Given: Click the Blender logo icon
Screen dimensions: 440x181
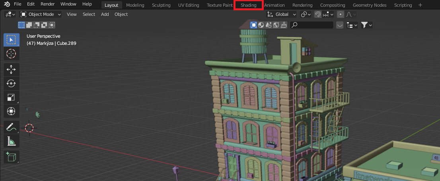Looking at the screenshot, I should pos(7,4).
